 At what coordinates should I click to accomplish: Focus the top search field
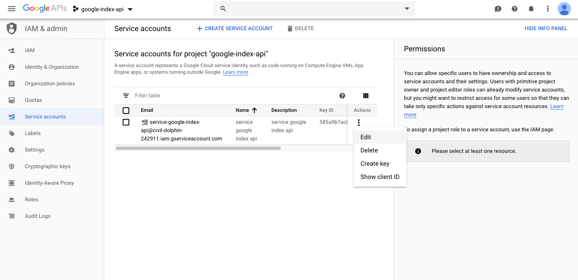(314, 9)
